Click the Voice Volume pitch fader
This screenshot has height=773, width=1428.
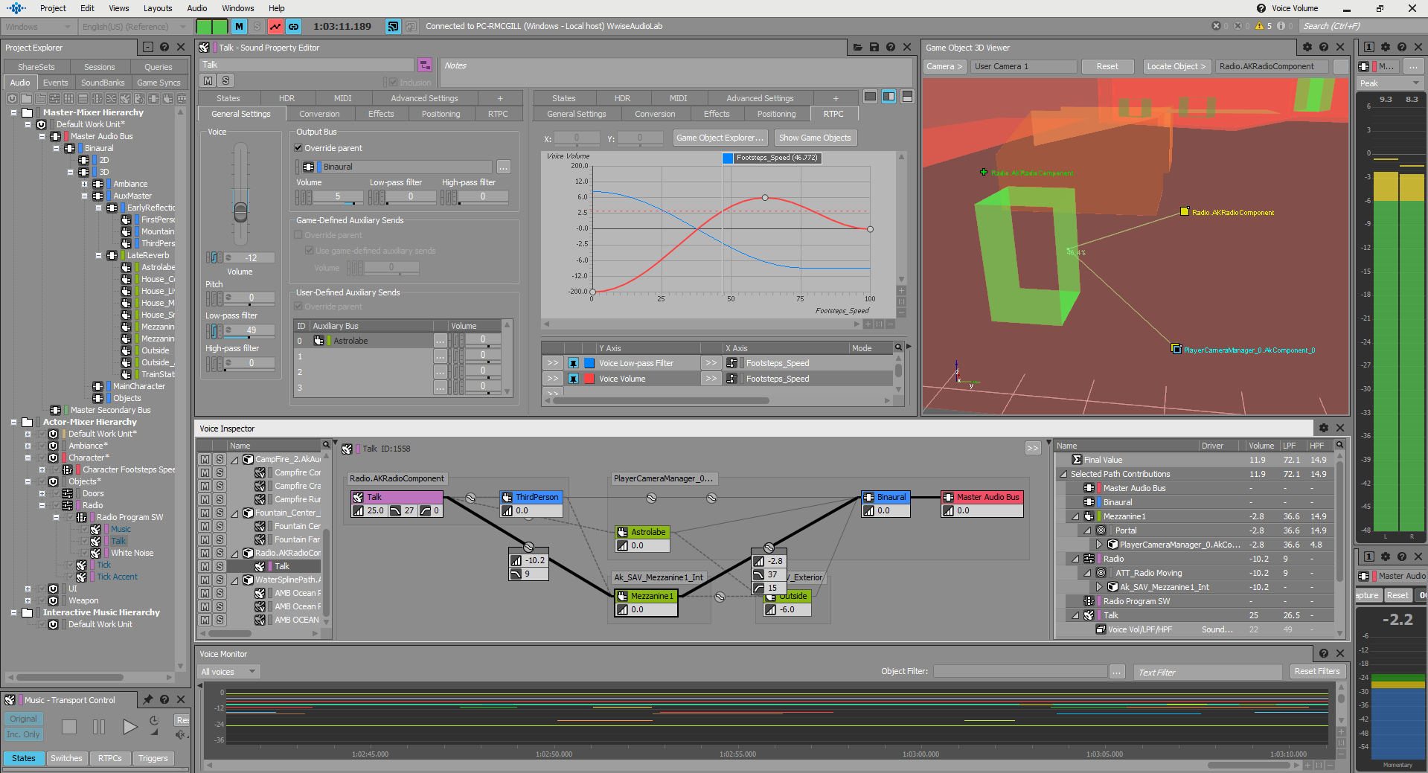point(240,211)
